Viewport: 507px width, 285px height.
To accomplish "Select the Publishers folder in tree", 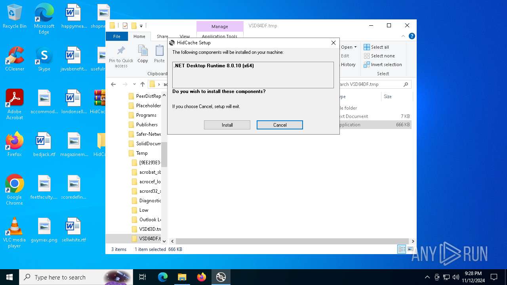I will (x=147, y=125).
